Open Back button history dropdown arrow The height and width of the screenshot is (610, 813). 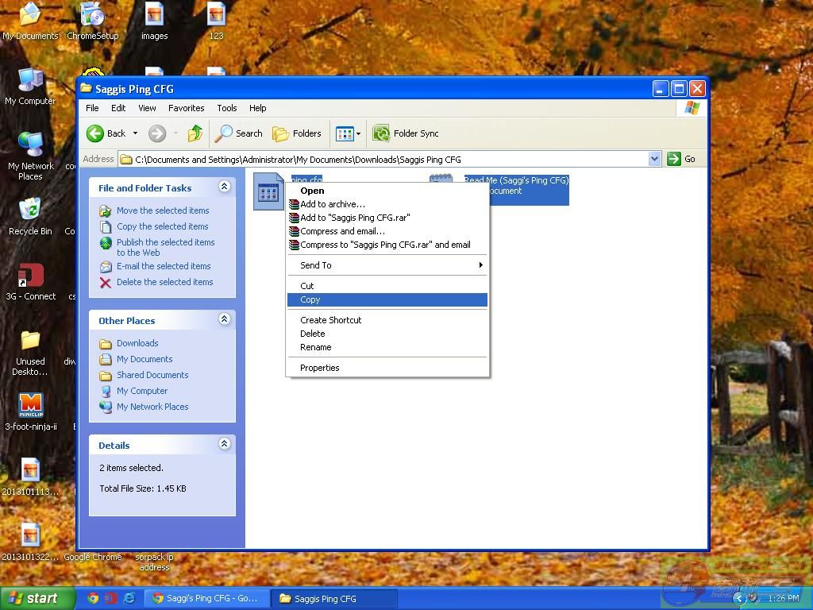point(135,133)
